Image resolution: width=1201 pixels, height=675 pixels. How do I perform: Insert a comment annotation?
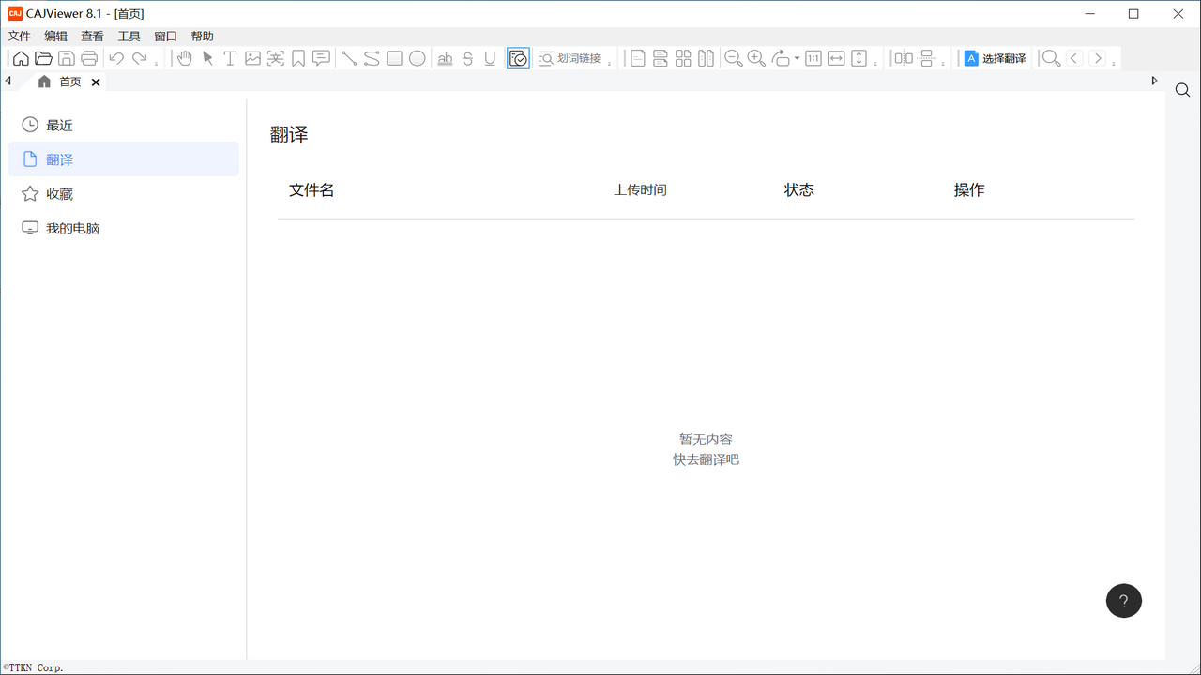pyautogui.click(x=321, y=58)
